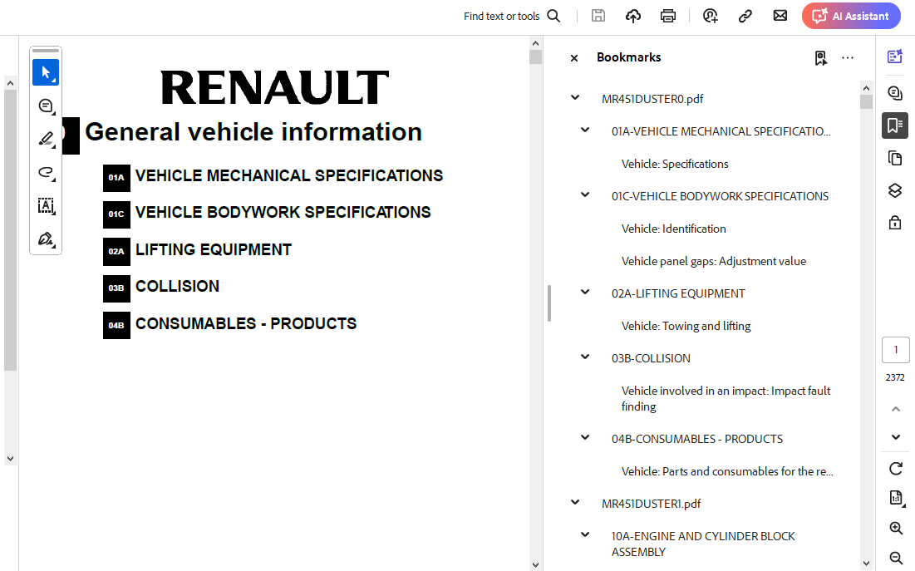The image size is (915, 571).
Task: Click CONSUMABLES - PRODUCTS heading in document
Action: click(246, 324)
